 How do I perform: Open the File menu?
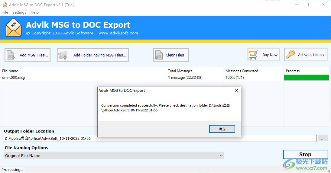[5, 12]
